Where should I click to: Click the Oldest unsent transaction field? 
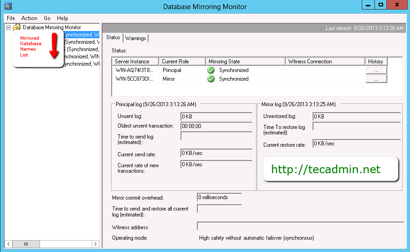tap(216, 126)
